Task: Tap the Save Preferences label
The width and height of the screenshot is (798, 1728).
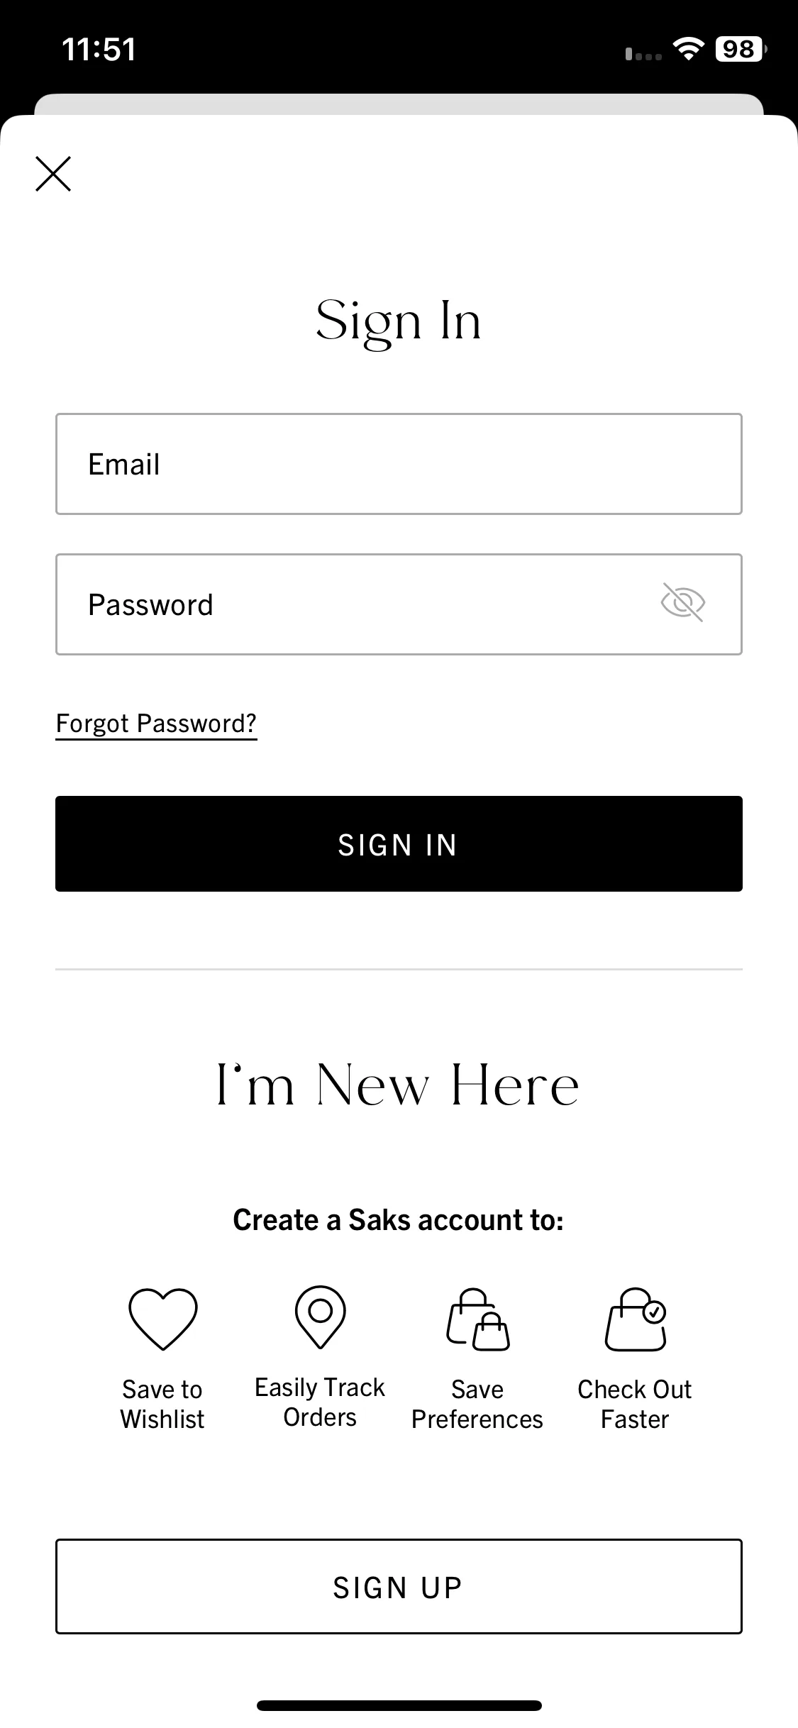Action: 477,1404
